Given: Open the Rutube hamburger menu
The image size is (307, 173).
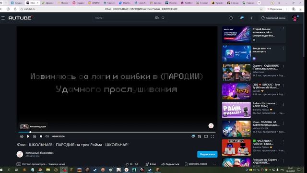Looking at the screenshot, I should 3,18.
